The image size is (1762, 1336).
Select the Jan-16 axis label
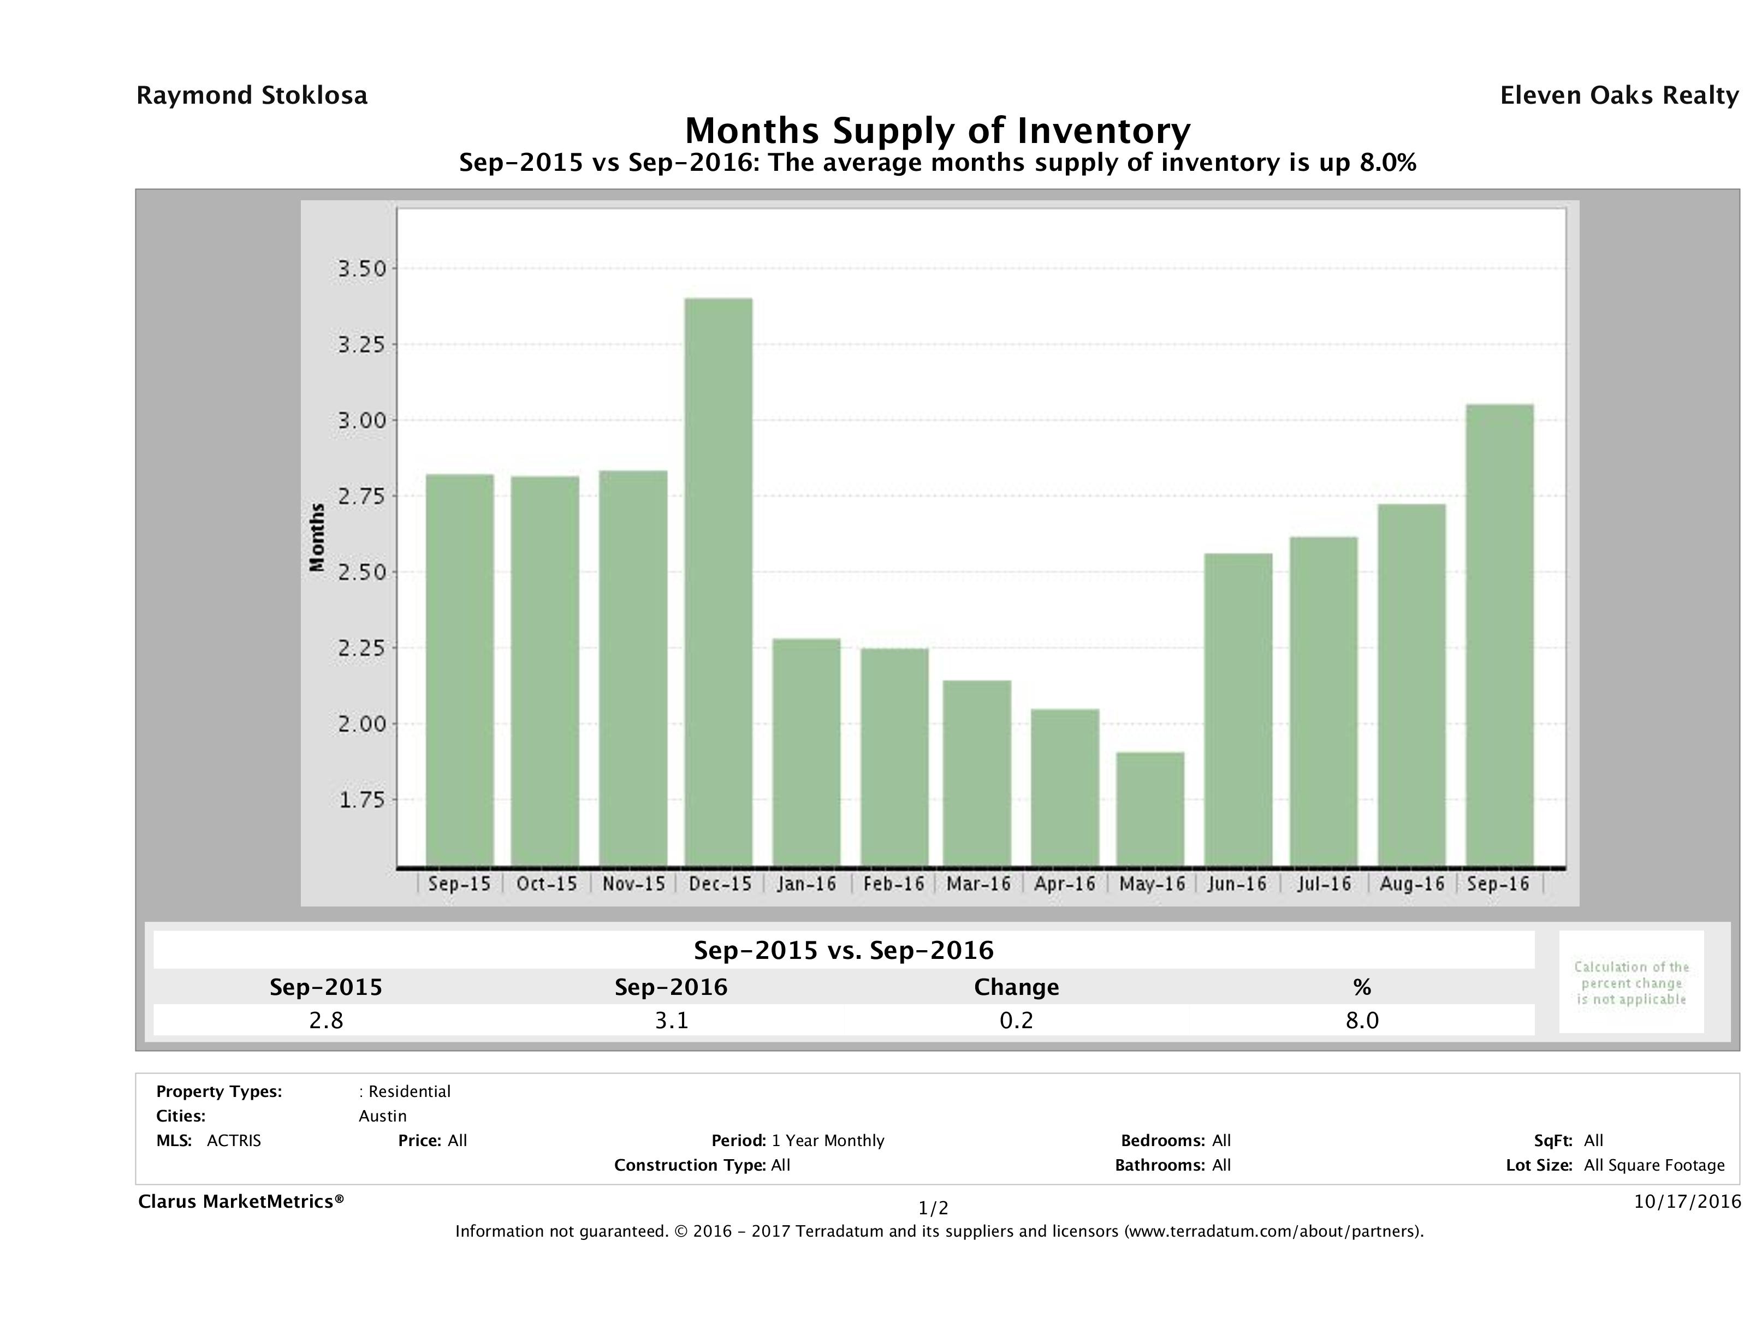click(806, 884)
